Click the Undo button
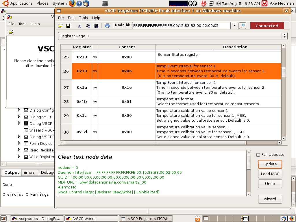 point(270,184)
